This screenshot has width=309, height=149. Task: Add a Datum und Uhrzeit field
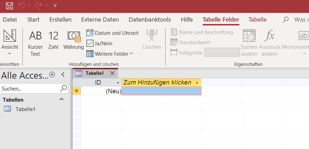tap(113, 33)
